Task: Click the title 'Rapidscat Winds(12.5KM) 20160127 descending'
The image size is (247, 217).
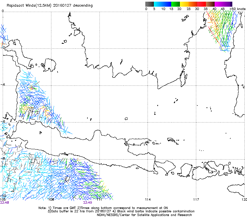Action: [50, 5]
